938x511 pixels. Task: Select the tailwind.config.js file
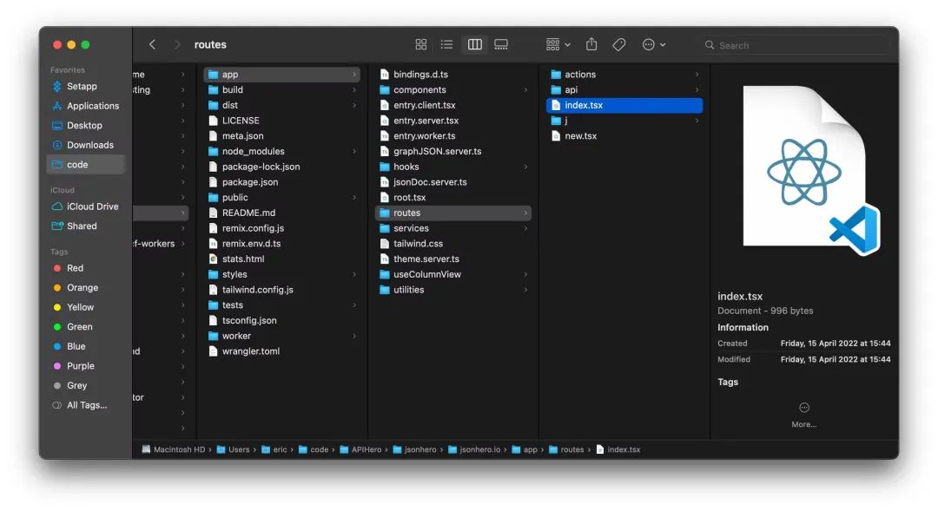point(257,290)
